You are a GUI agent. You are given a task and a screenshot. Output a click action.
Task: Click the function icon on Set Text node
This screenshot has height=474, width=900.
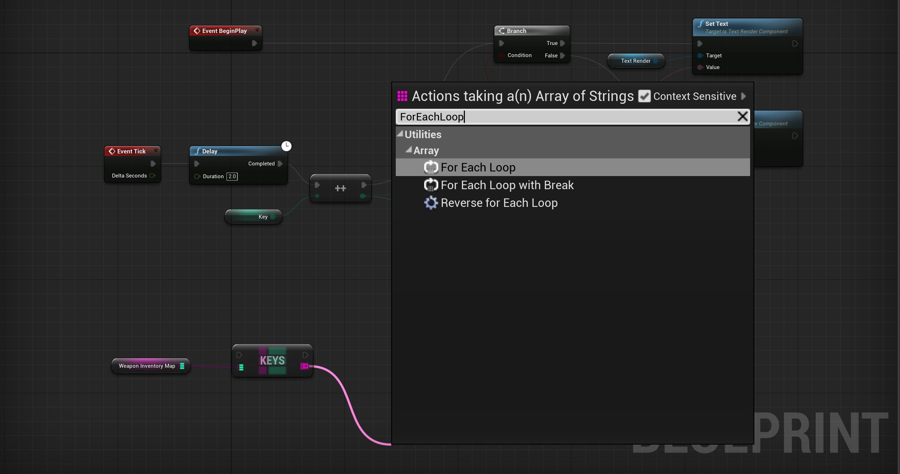point(701,23)
